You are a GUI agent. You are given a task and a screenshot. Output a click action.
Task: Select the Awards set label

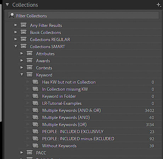pyautogui.click(x=43, y=61)
